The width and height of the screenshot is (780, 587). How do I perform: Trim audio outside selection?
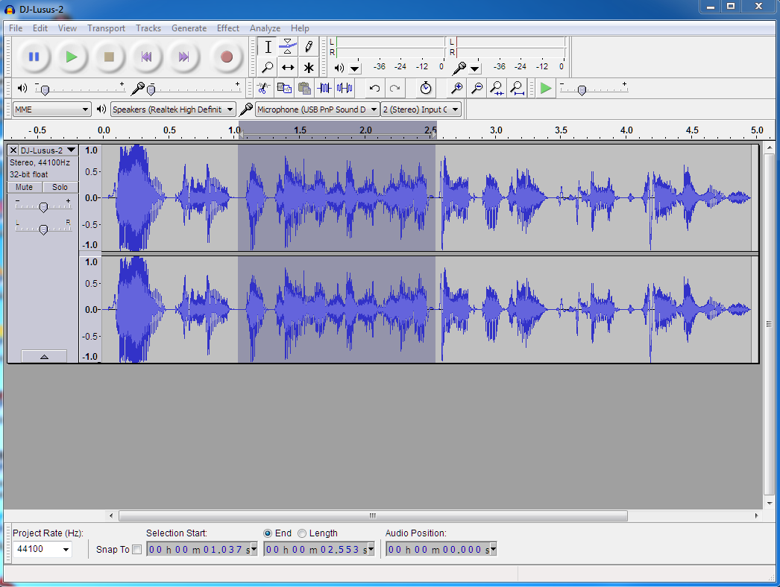tap(325, 88)
